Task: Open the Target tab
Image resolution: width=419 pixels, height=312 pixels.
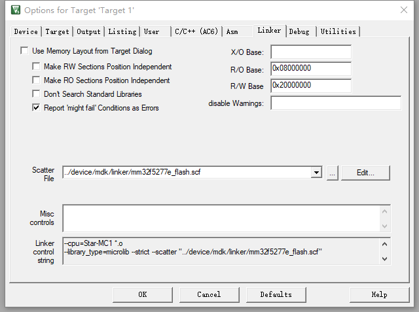Action: click(x=57, y=31)
